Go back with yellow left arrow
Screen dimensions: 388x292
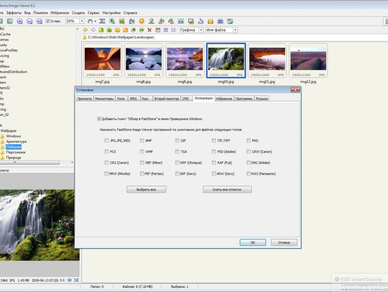pos(85,30)
